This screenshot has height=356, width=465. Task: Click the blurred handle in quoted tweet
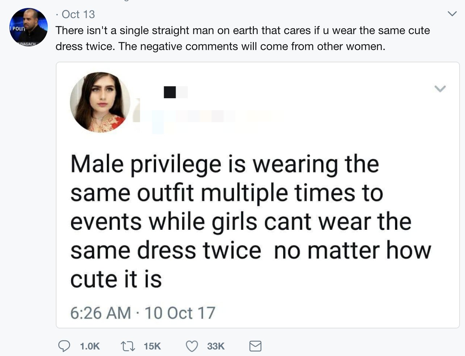point(203,117)
